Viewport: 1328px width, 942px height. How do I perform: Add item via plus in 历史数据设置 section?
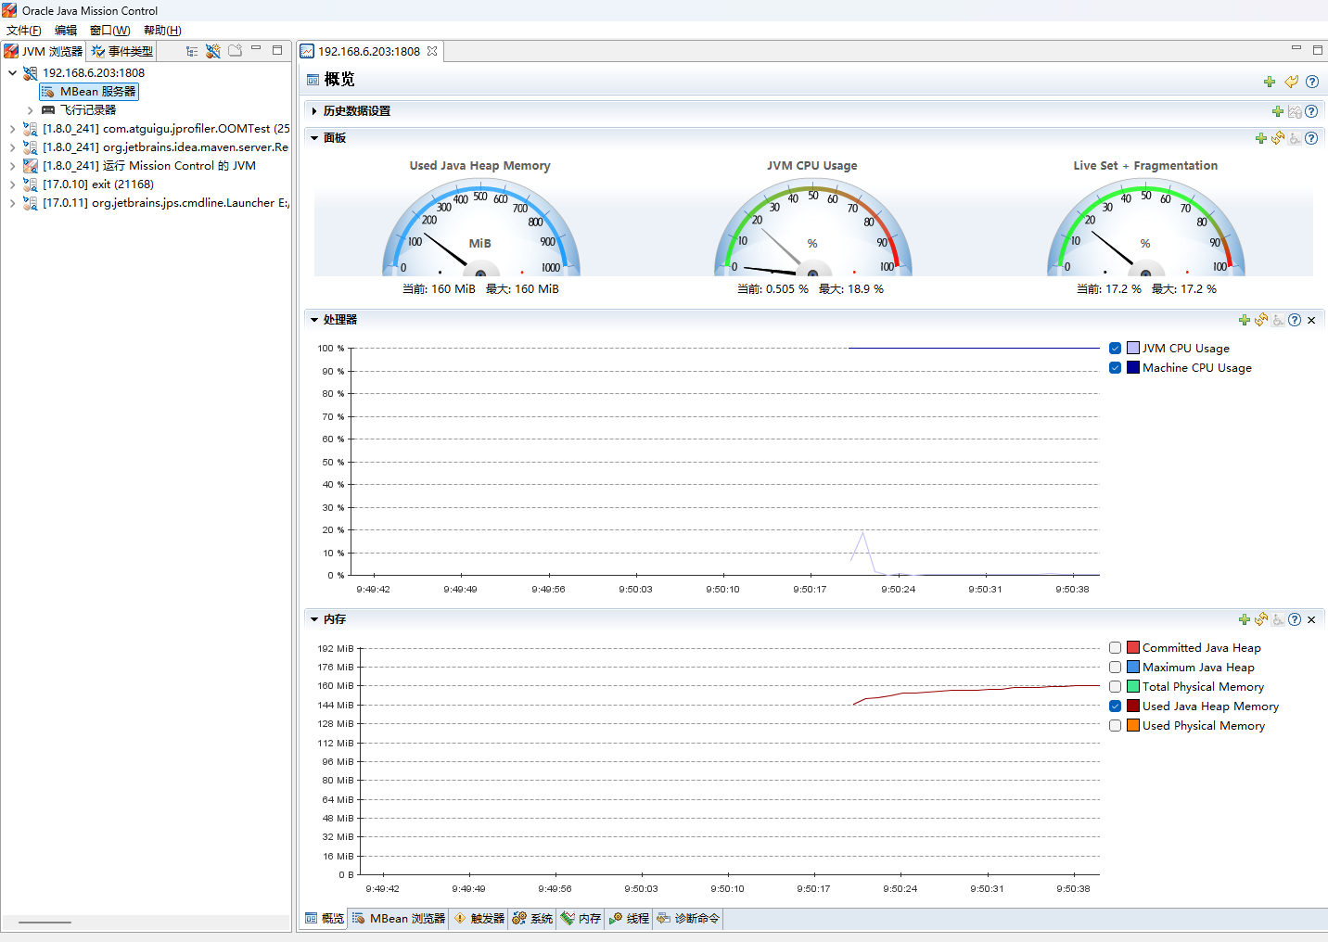pos(1278,111)
